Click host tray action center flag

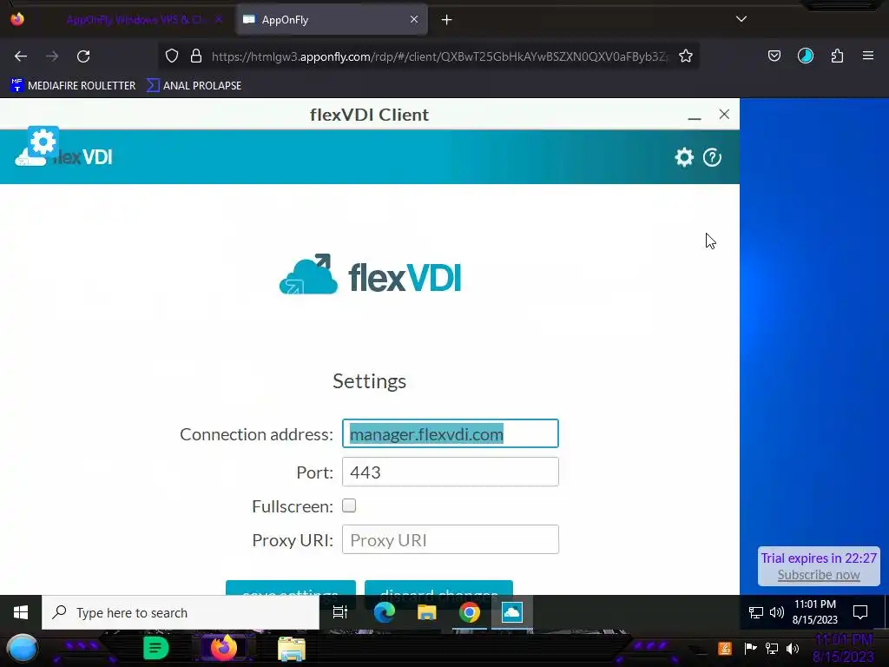751,648
